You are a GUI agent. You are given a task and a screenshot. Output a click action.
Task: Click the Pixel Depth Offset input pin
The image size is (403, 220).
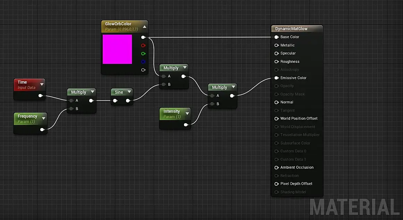pos(277,184)
